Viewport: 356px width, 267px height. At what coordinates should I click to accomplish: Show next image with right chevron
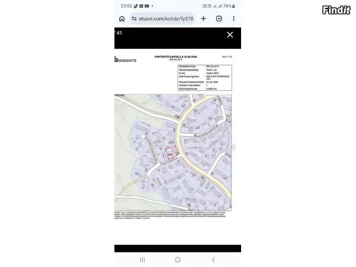233,147
